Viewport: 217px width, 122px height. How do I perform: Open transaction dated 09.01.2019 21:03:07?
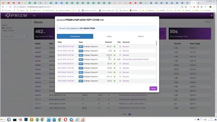[66, 60]
